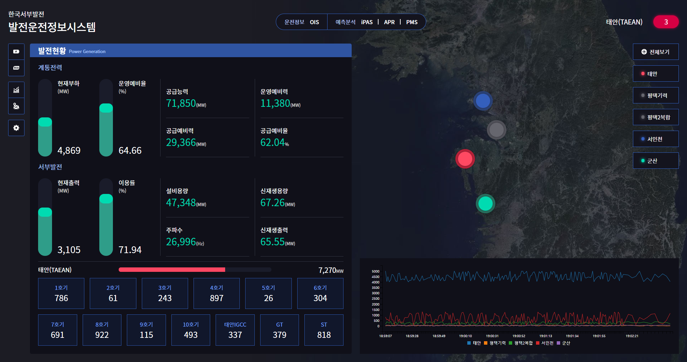
Task: Toggle the map location icon in sidebar
Action: (x=16, y=106)
